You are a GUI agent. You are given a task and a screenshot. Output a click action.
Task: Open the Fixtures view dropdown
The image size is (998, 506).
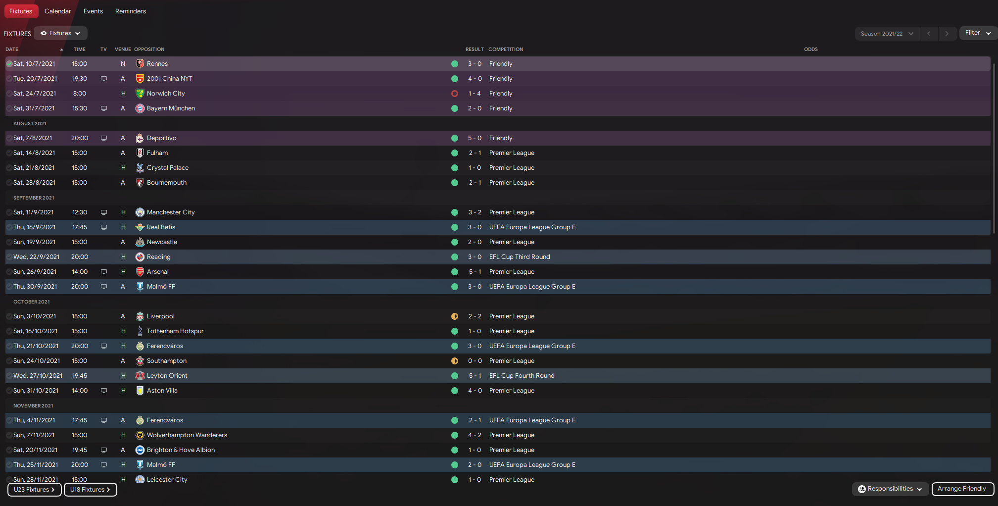(x=61, y=33)
